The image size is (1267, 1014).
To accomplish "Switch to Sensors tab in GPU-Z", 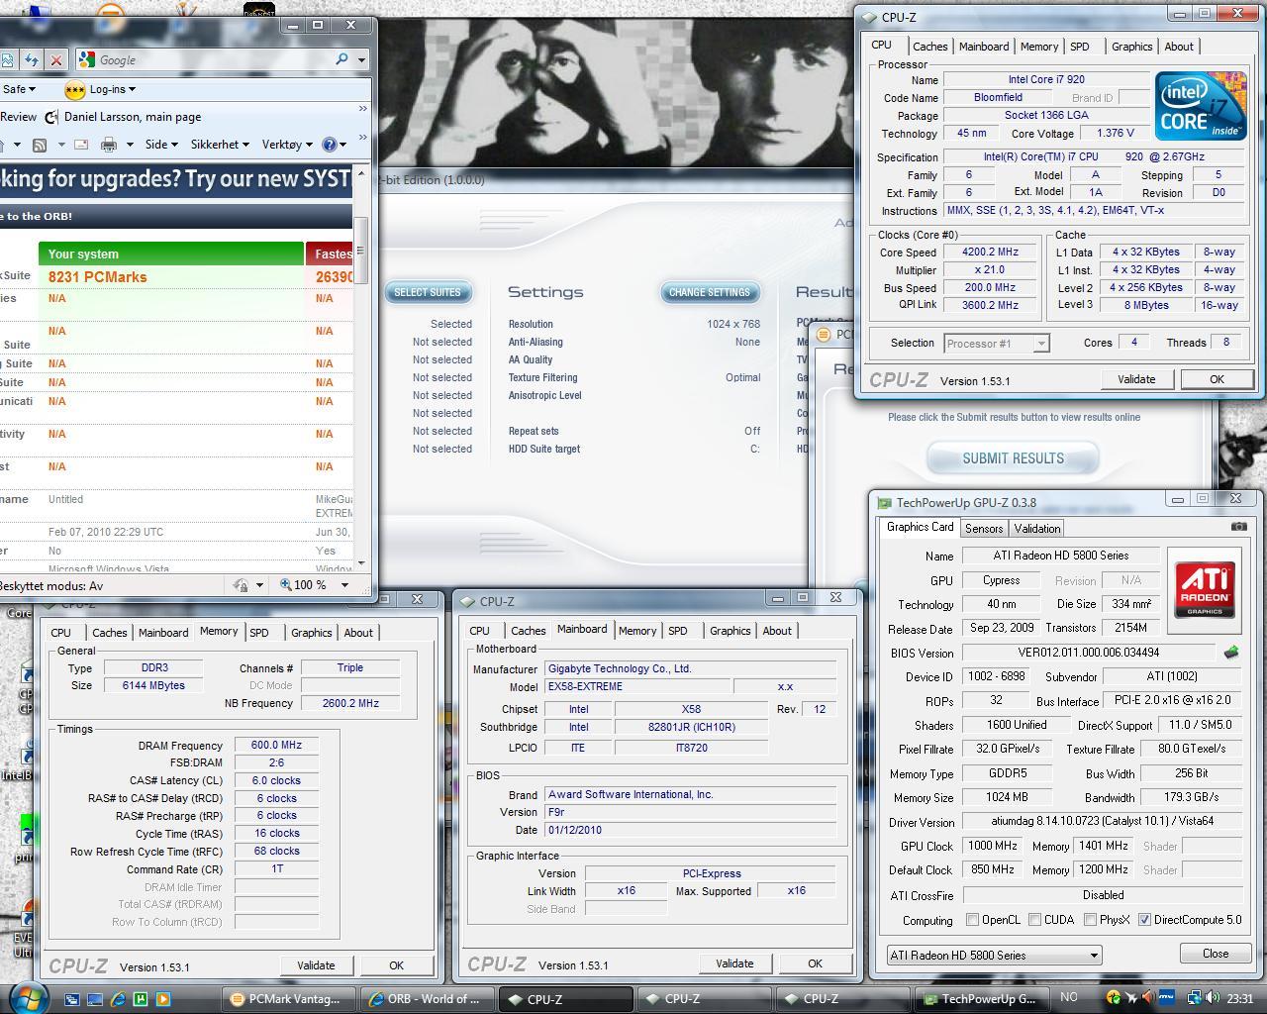I will pos(984,529).
